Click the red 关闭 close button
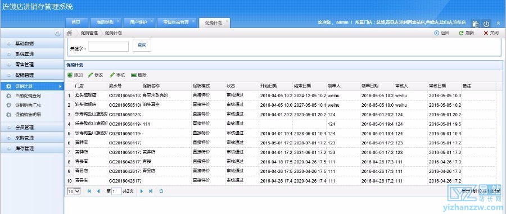506x214 pixels. point(491,33)
